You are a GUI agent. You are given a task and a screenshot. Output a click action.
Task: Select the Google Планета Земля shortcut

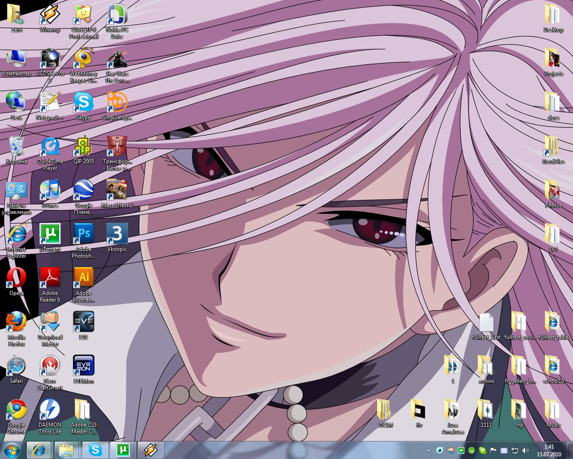(x=83, y=197)
